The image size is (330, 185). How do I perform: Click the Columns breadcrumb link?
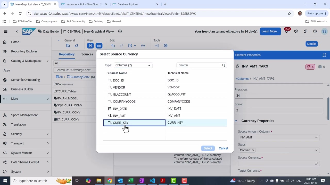click(242, 79)
